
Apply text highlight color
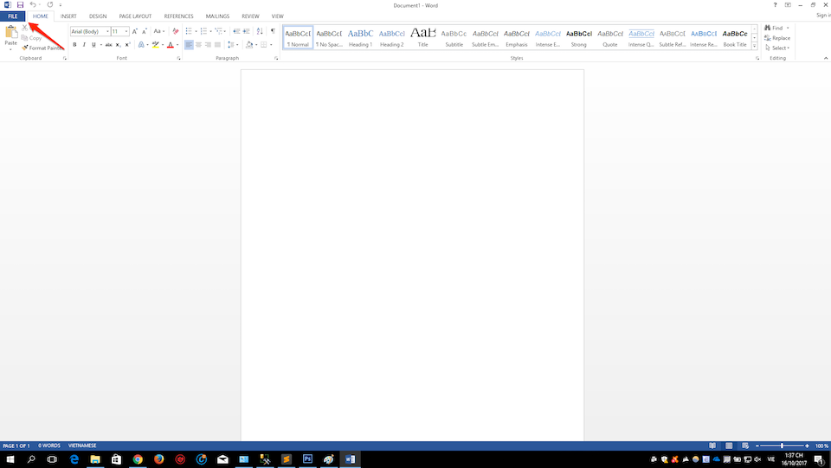point(155,45)
